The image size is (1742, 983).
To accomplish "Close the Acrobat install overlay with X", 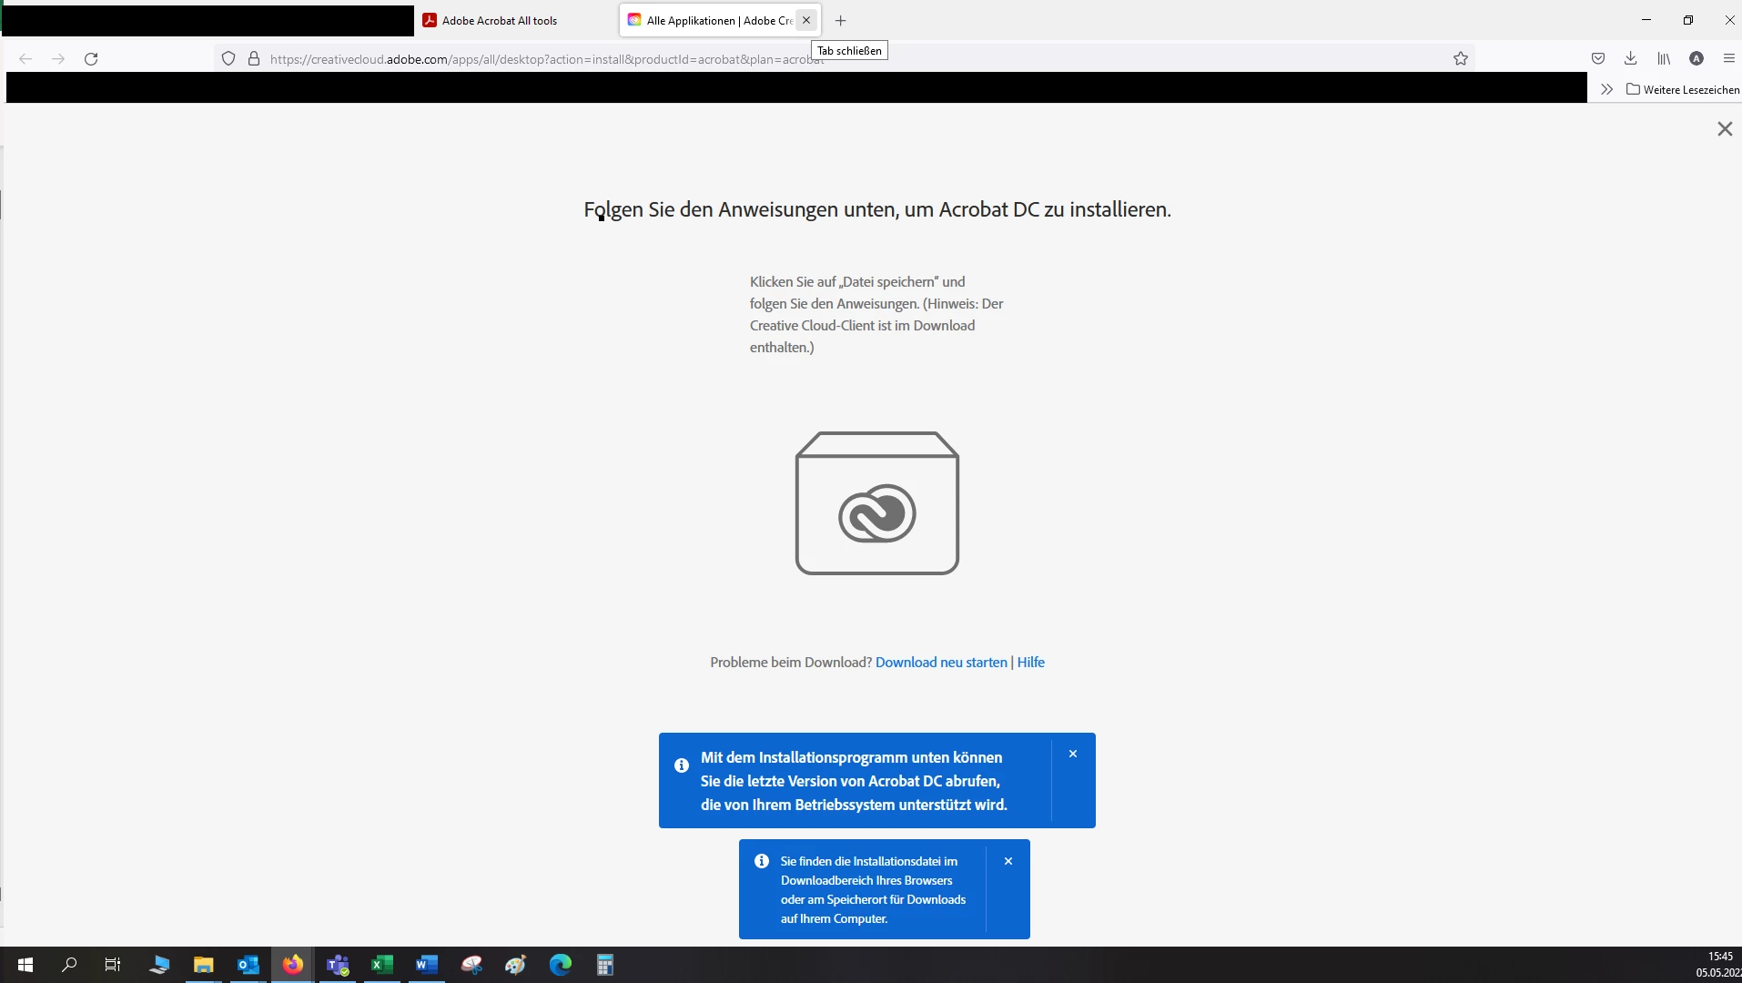I will (1725, 129).
